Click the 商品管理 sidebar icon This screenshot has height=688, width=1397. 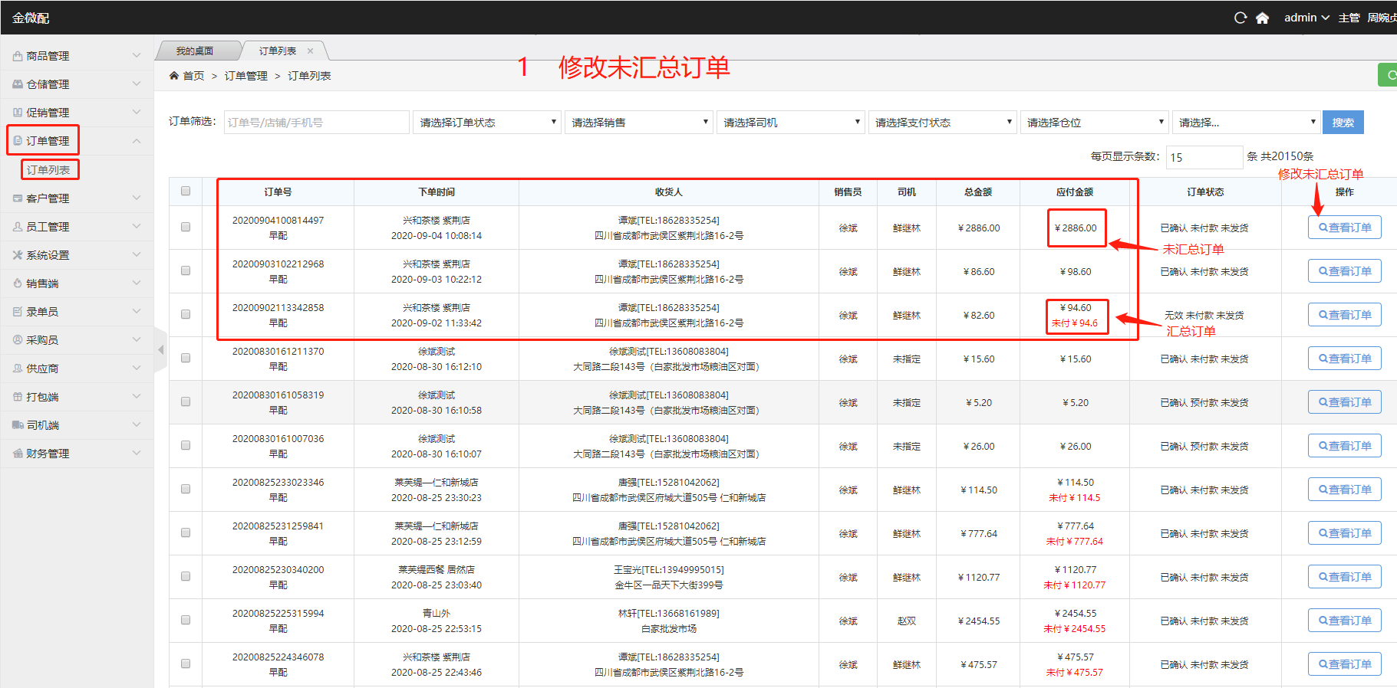pos(17,56)
